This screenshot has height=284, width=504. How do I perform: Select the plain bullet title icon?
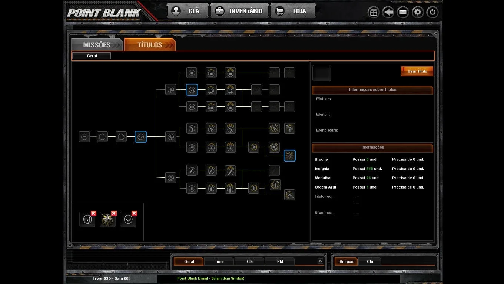click(x=192, y=188)
